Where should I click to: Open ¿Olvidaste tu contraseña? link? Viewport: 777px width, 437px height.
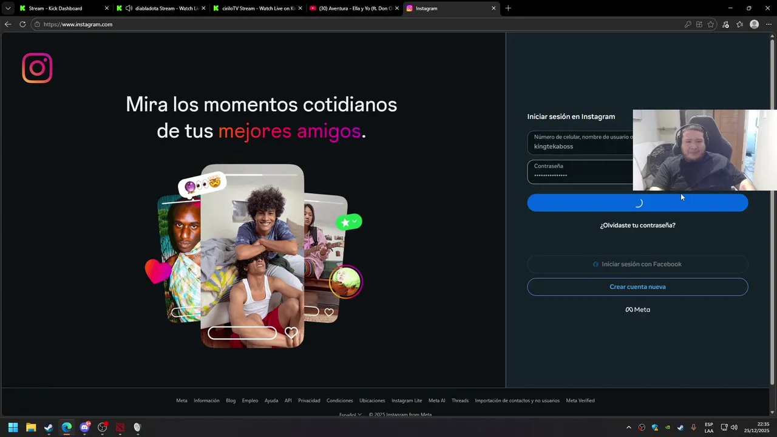click(x=637, y=225)
